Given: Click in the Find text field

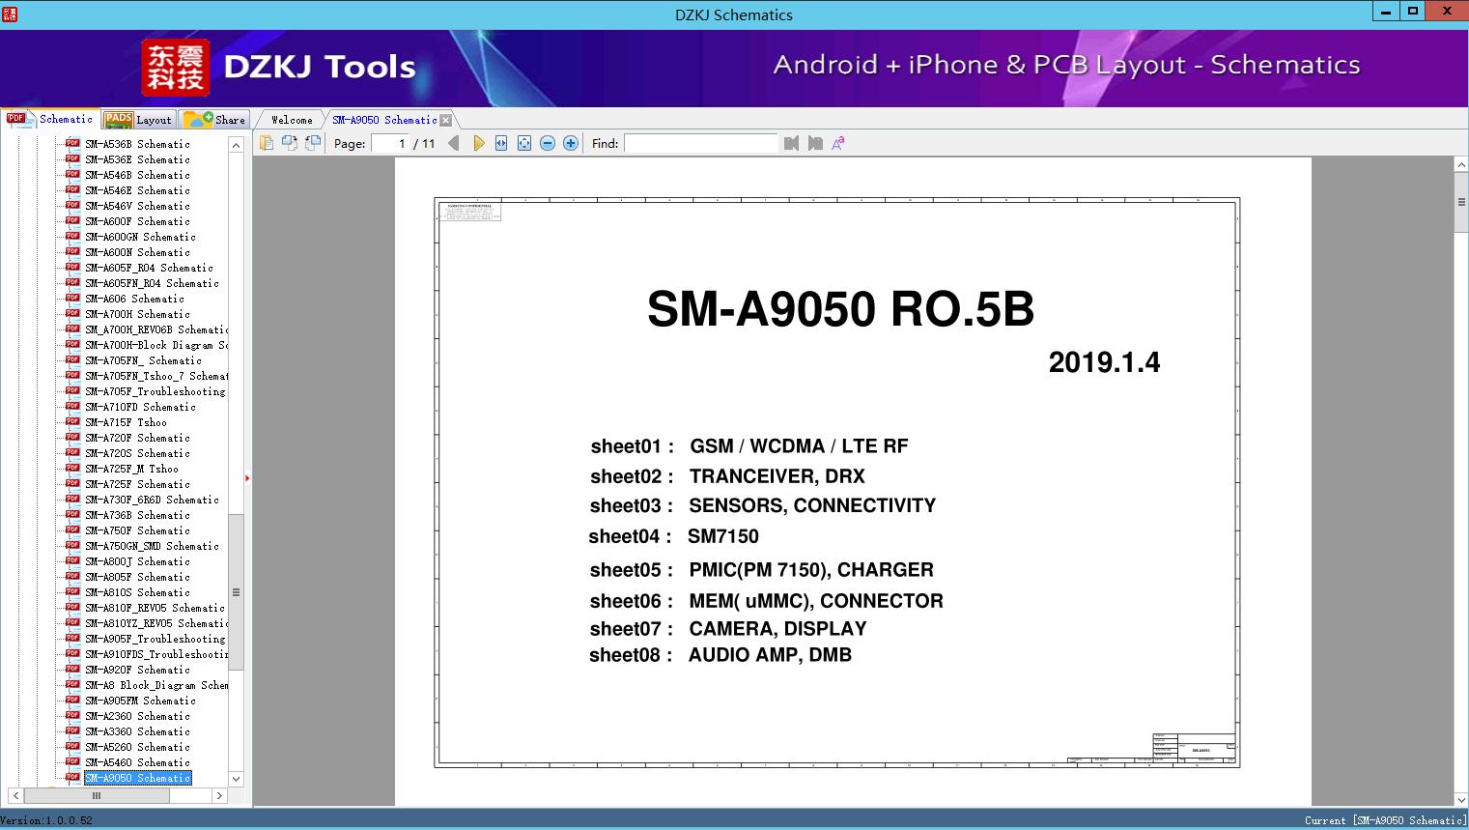Looking at the screenshot, I should click(700, 143).
